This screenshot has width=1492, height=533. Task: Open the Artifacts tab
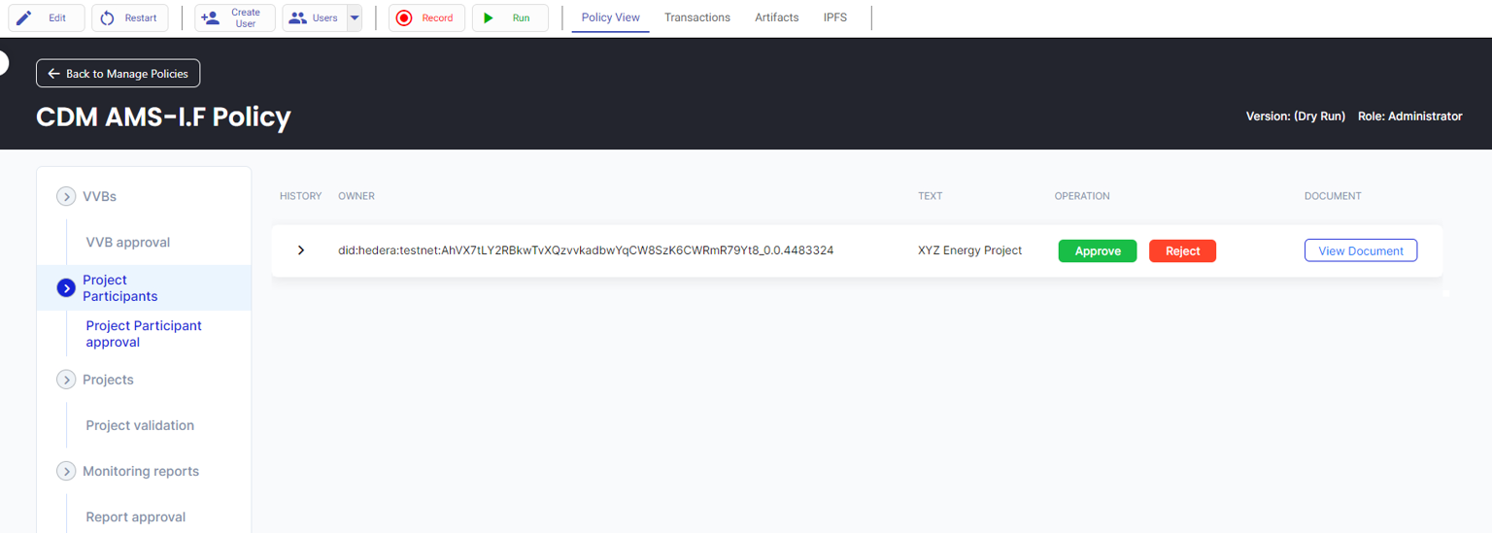(776, 17)
